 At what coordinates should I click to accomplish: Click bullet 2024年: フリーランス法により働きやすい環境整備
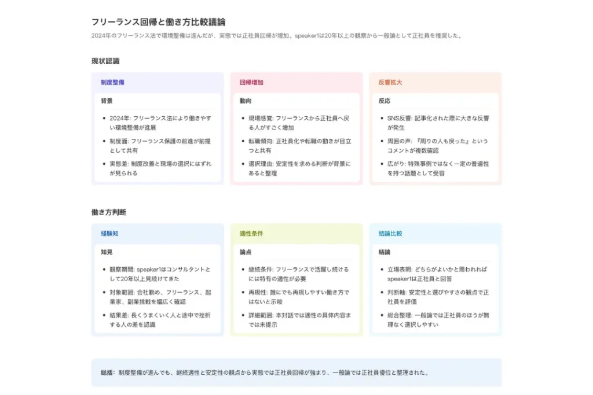tap(160, 123)
